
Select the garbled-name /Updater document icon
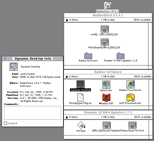[107, 125]
